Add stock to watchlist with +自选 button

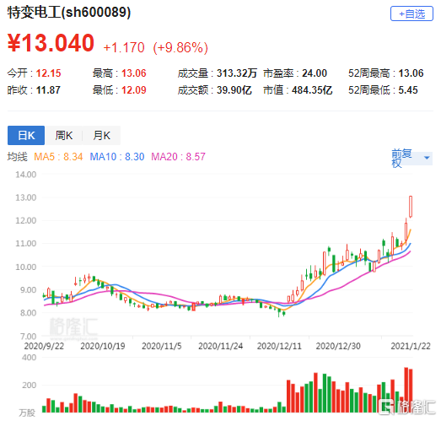pyautogui.click(x=411, y=13)
